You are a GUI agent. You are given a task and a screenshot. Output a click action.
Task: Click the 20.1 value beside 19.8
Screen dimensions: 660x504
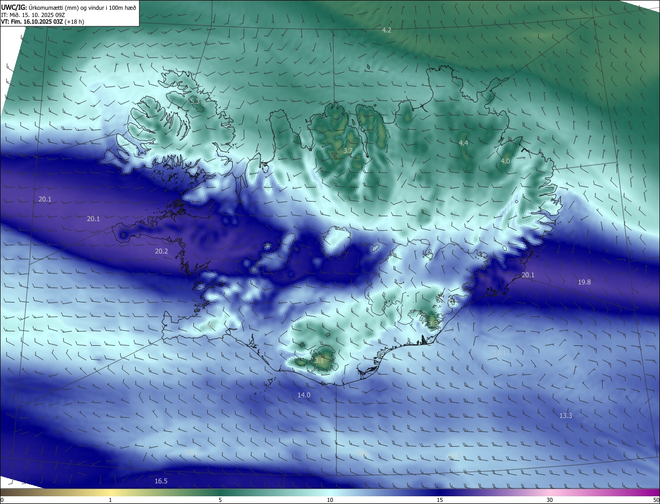pos(528,275)
